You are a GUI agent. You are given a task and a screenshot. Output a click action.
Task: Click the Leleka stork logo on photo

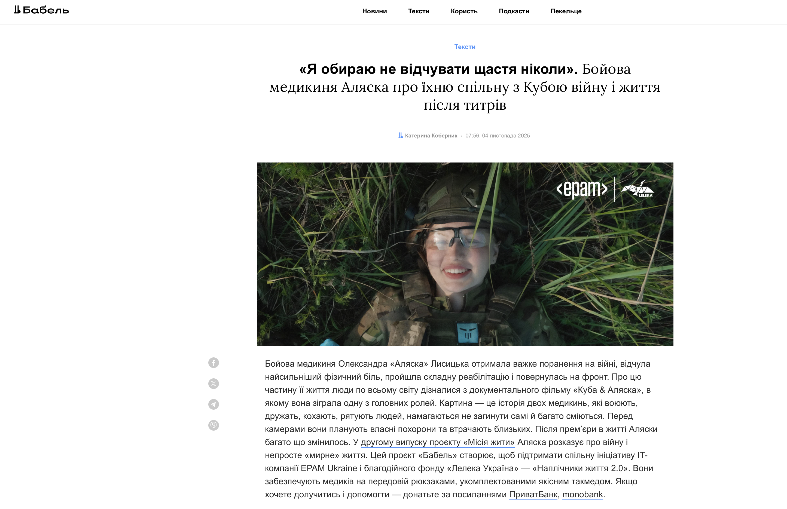pos(637,189)
